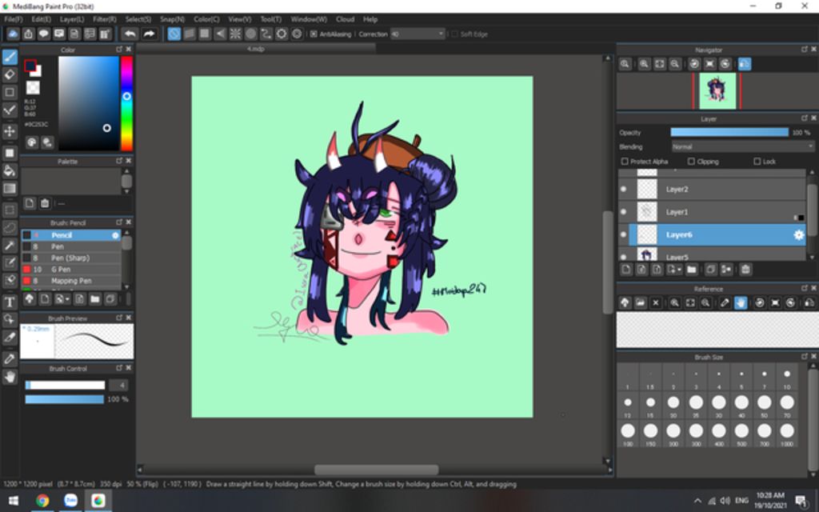
Task: Click the Undo arrow in toolbar
Action: pos(130,34)
